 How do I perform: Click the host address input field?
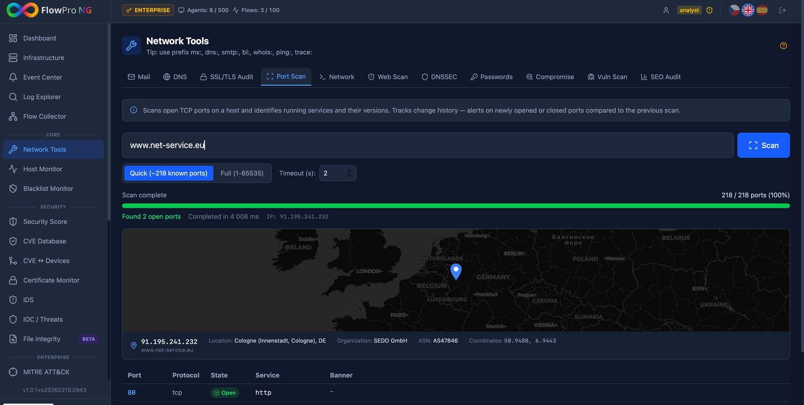tap(427, 145)
